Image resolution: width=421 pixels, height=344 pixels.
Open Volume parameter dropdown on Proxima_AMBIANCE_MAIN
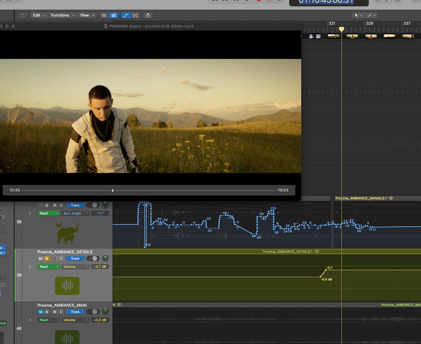coord(75,320)
